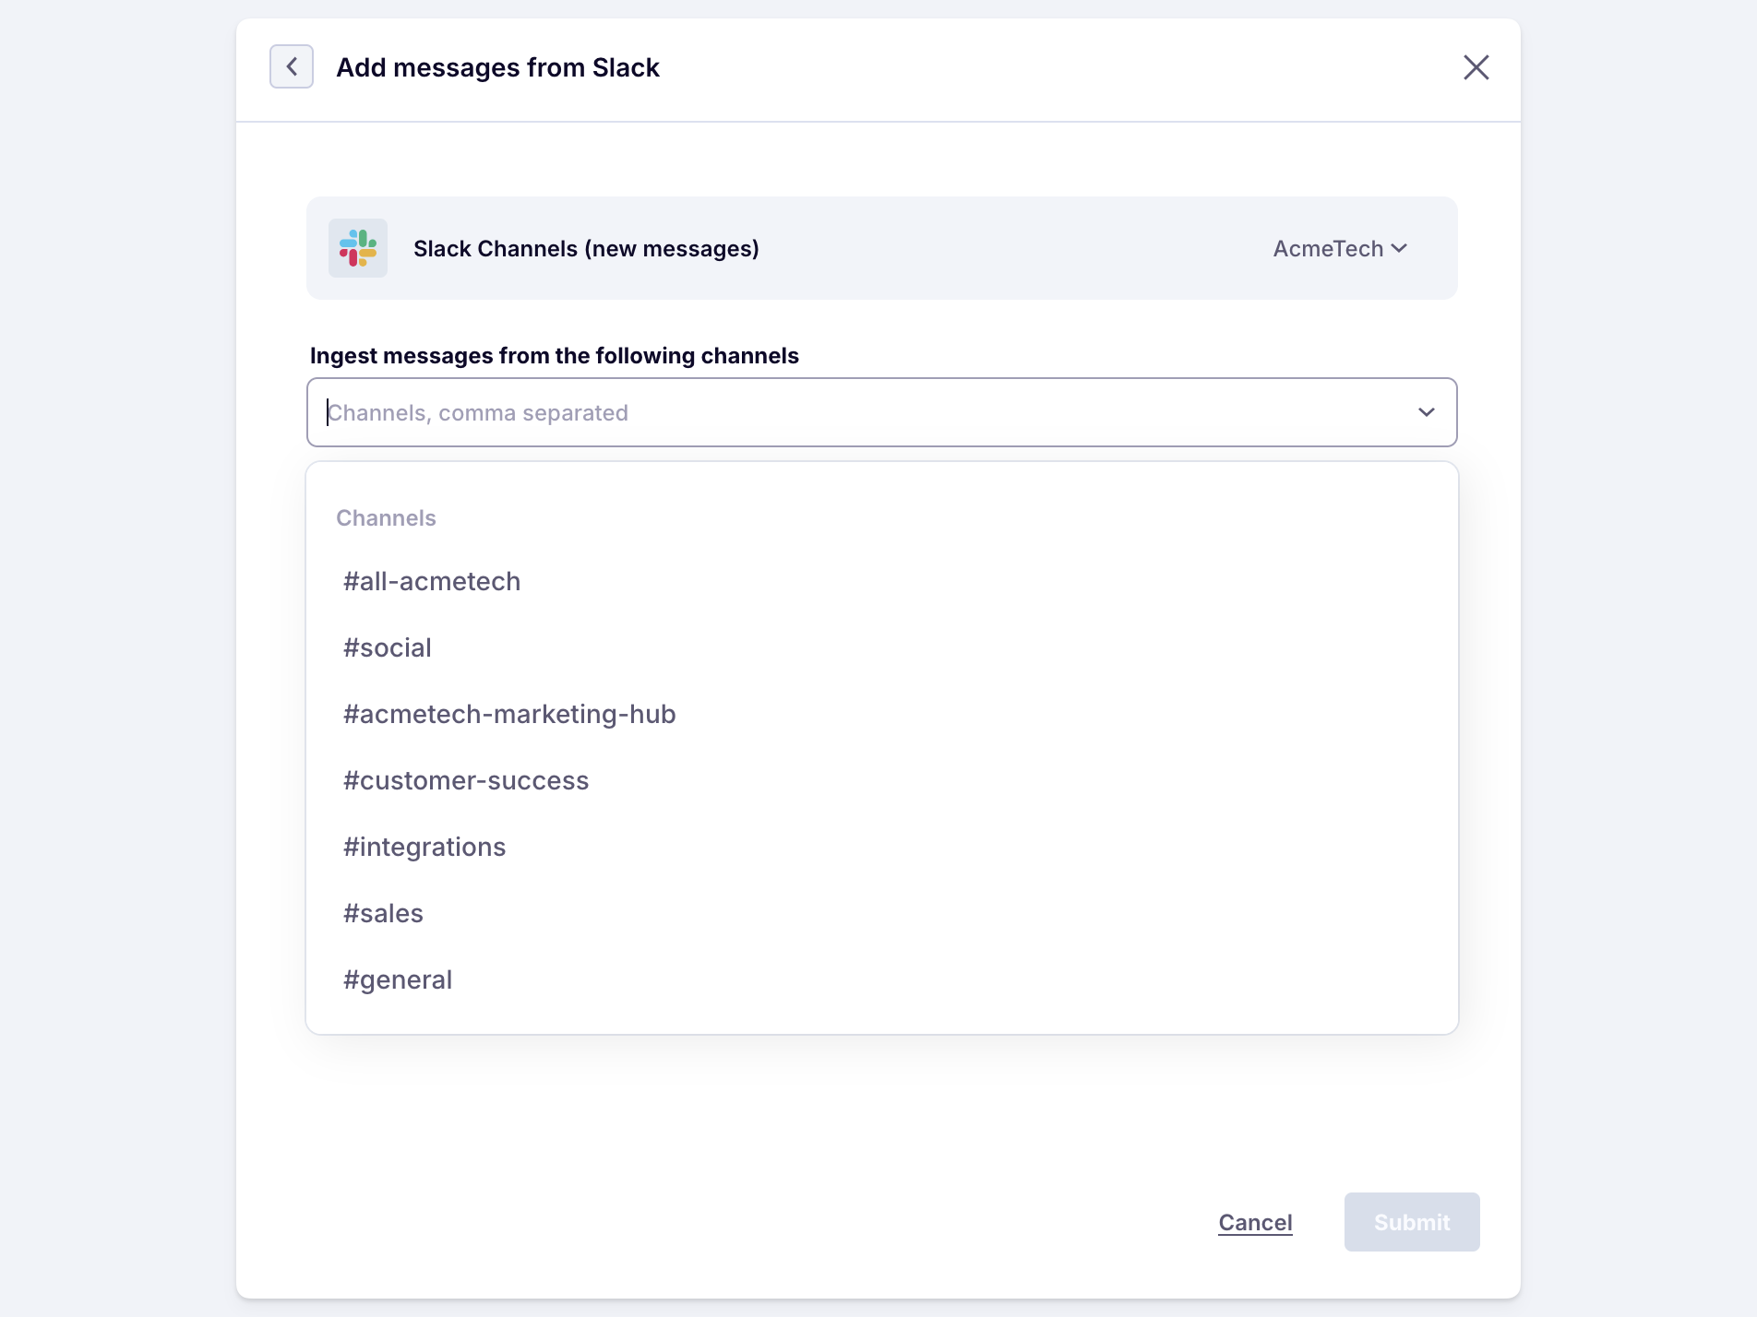Click the Channels section header
The height and width of the screenshot is (1317, 1757).
[x=386, y=517]
